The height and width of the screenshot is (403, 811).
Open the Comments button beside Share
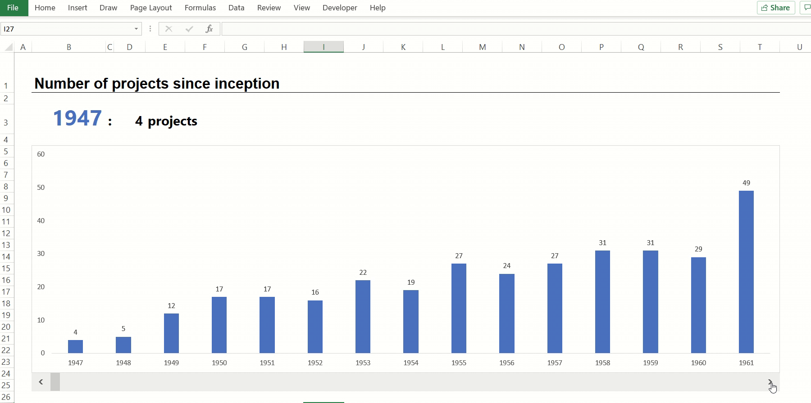(806, 8)
